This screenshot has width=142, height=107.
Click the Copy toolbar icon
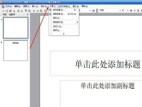coord(37,11)
